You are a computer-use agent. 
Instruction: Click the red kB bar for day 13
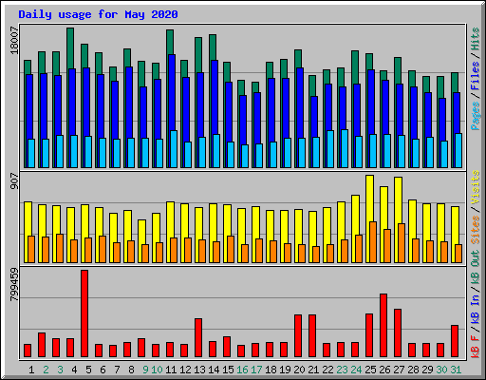click(198, 338)
